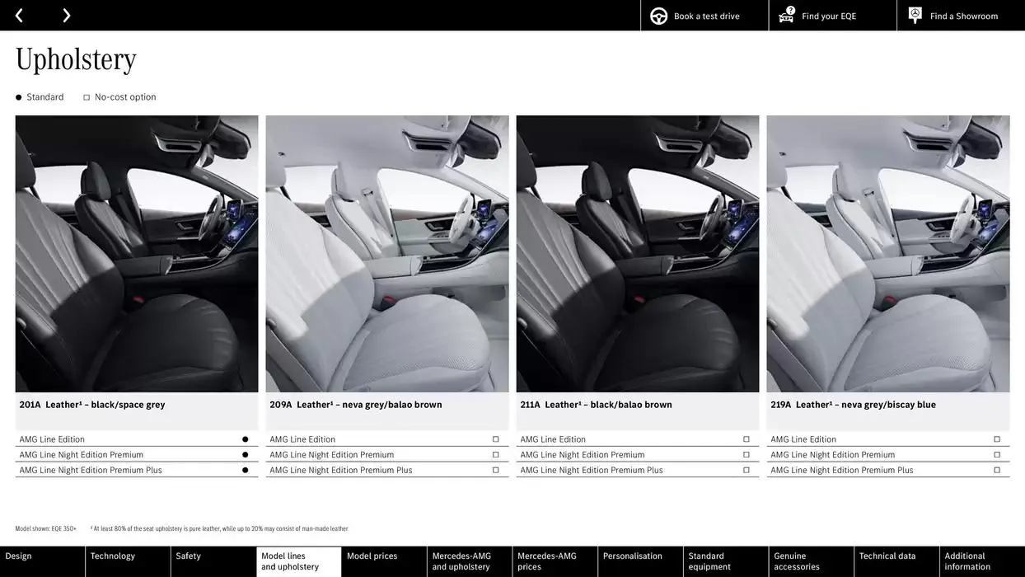Viewport: 1025px width, 577px height.
Task: Click 'AMG Line Edition' text under 219A
Action: click(x=803, y=439)
